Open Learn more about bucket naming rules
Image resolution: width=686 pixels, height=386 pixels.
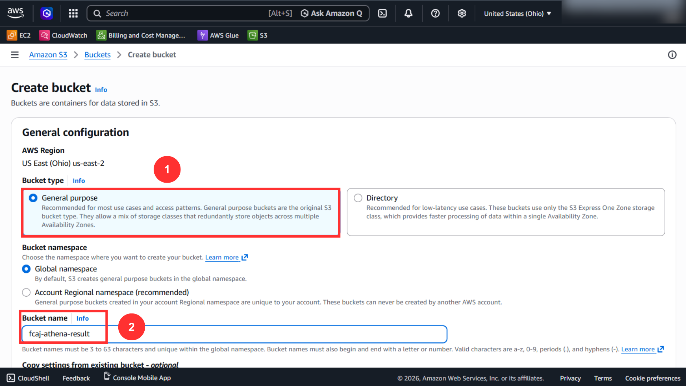pos(638,349)
